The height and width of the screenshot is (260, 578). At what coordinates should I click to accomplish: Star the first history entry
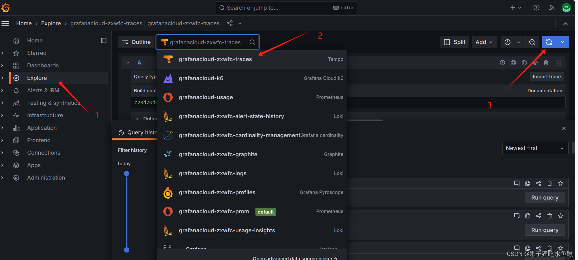tap(561, 183)
